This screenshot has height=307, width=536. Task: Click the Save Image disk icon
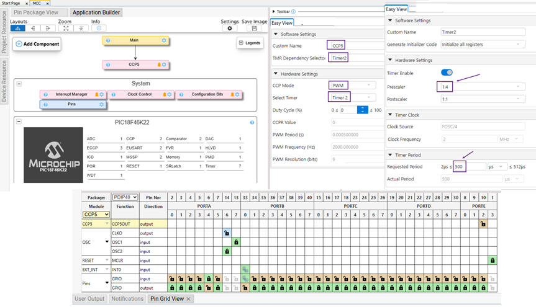pyautogui.click(x=254, y=29)
